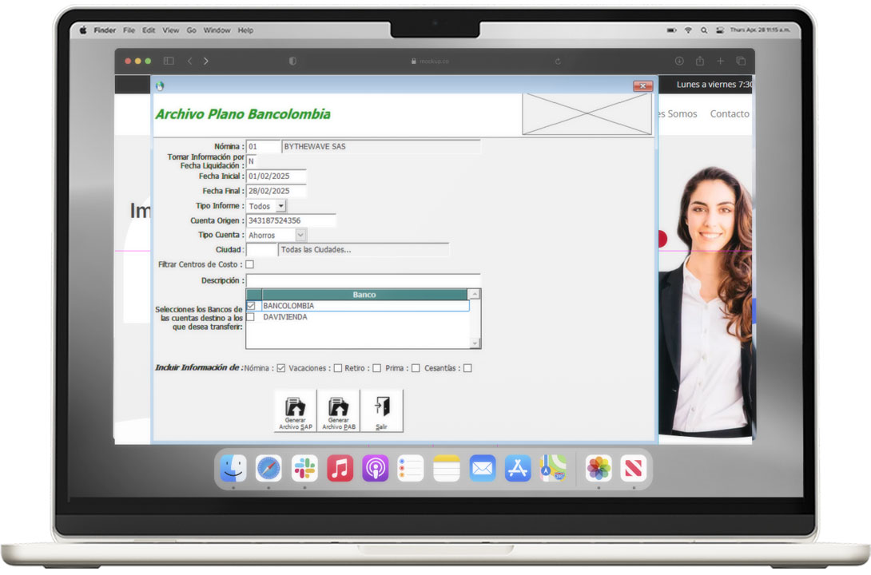Show the Safari tab overview
Viewport: 871px width, 575px height.
click(741, 61)
